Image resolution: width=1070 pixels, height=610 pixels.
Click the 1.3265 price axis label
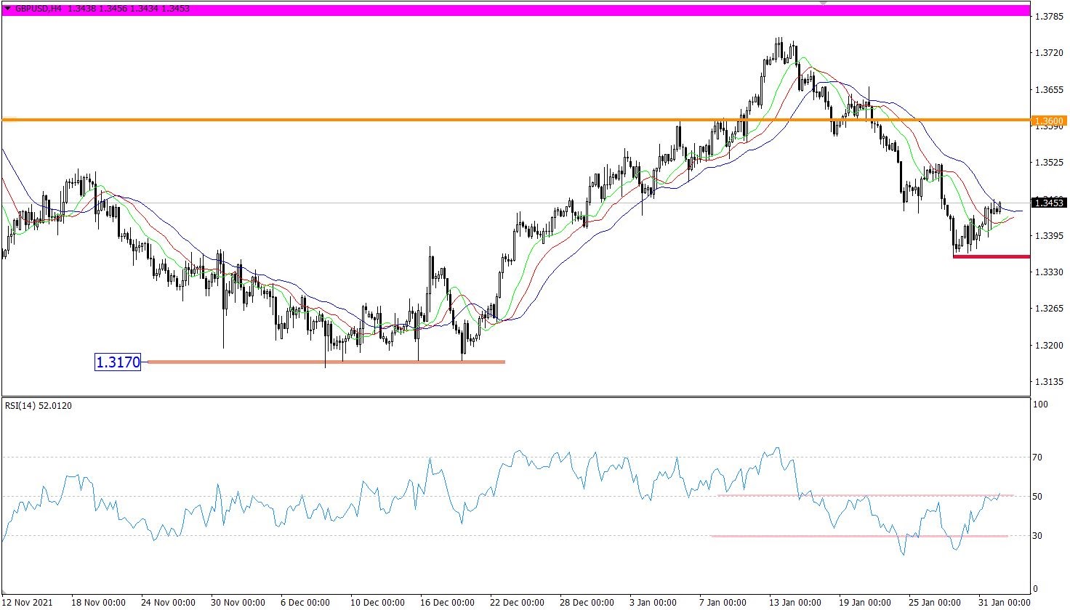tap(1049, 309)
